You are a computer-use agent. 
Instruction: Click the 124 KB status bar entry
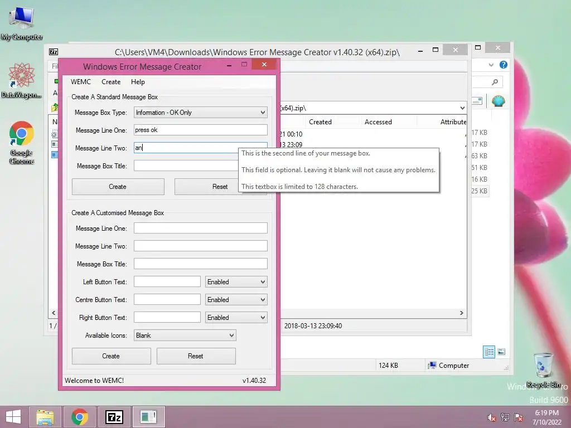(x=388, y=366)
